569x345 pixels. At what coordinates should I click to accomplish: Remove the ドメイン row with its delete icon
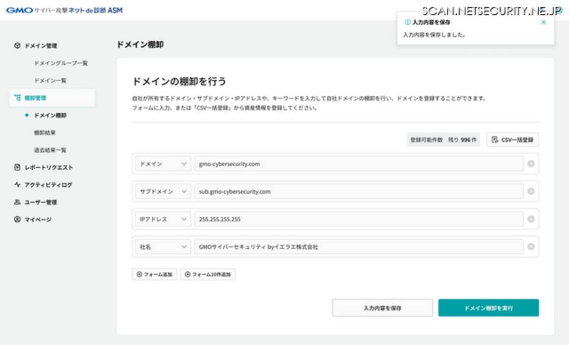tap(530, 163)
